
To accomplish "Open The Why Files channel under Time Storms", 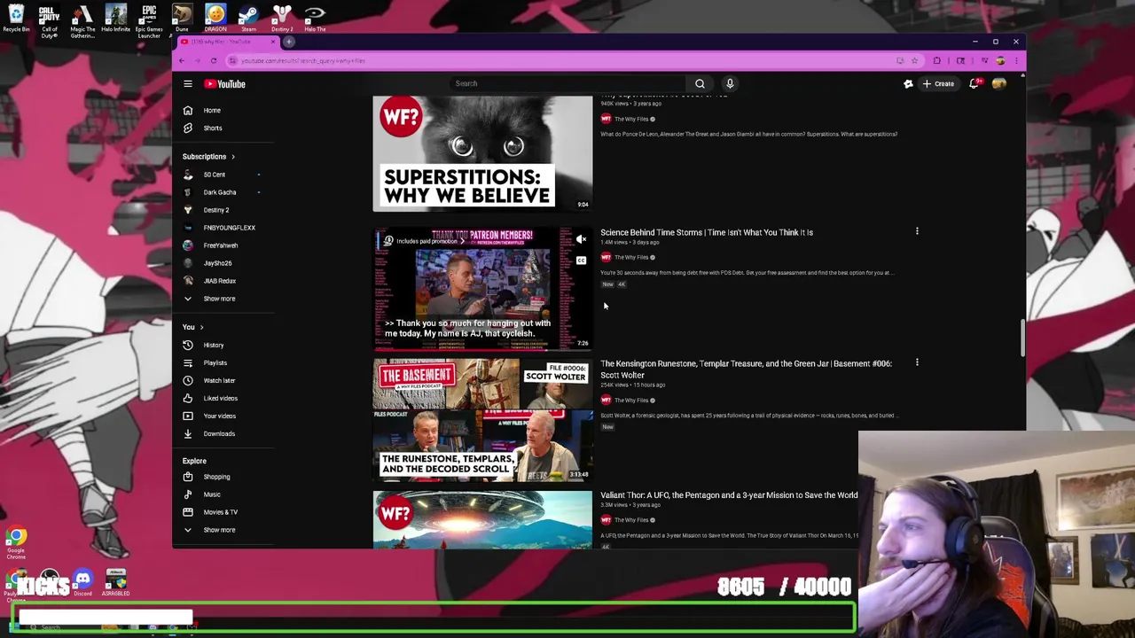I will coord(631,258).
